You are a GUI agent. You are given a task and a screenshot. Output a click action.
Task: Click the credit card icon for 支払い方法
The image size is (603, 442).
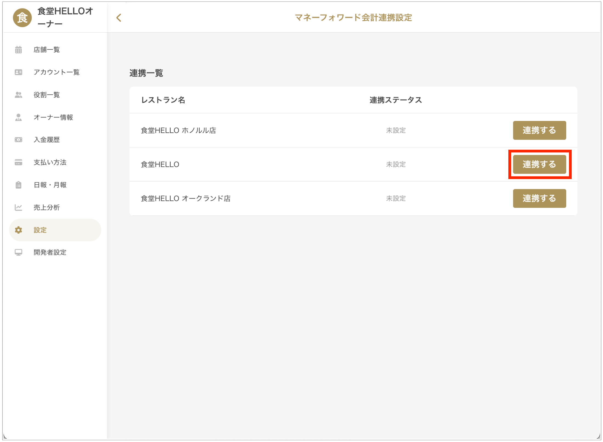point(18,162)
